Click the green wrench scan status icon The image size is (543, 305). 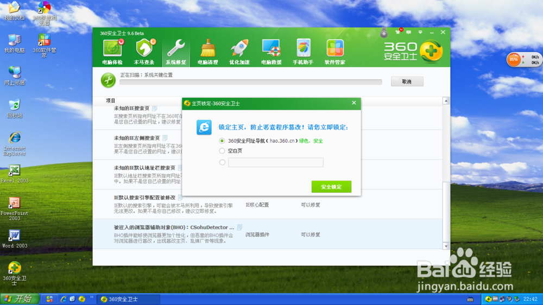(x=108, y=80)
